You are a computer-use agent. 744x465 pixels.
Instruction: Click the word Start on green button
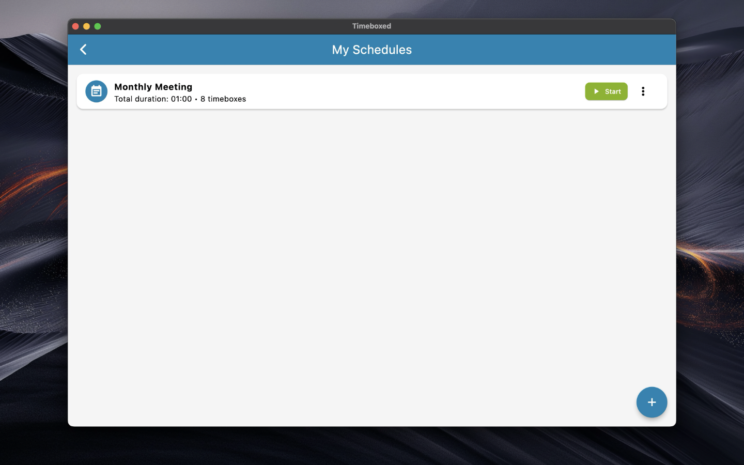coord(613,91)
